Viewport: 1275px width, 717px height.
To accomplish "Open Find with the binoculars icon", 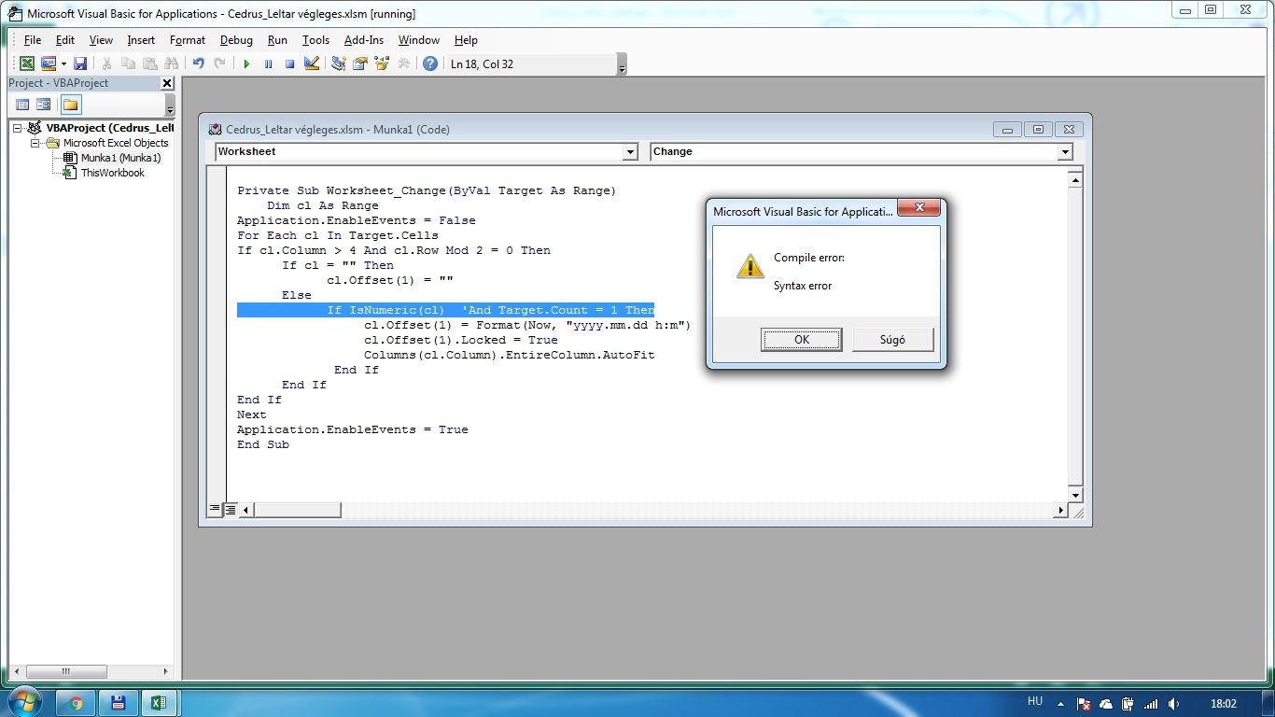I will [172, 63].
